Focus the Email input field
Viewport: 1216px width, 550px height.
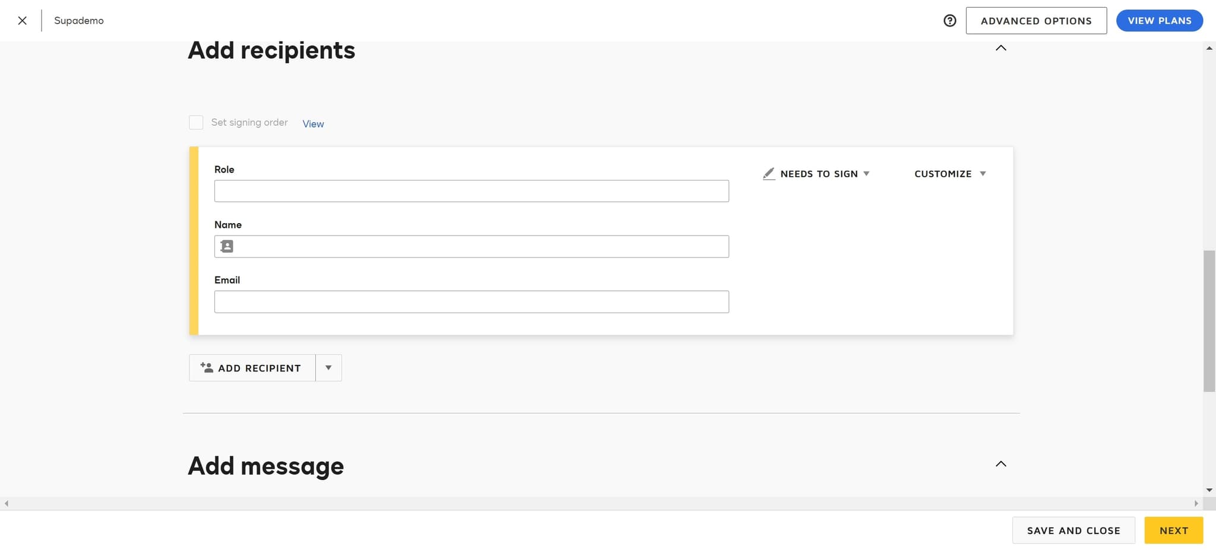pos(471,302)
